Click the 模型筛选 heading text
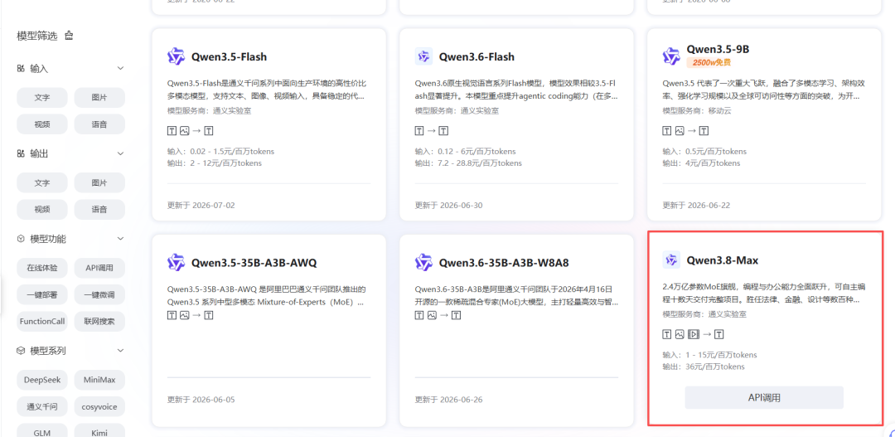895x437 pixels. pos(37,36)
